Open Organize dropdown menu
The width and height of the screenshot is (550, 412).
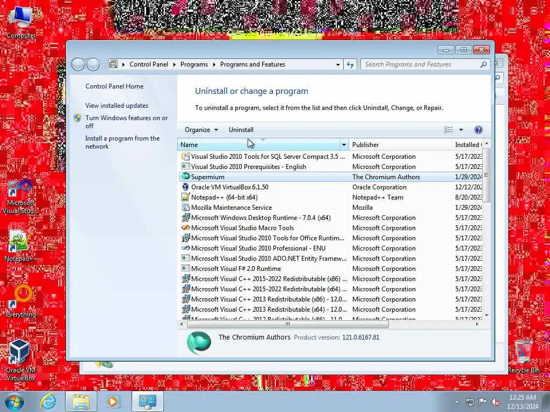201,130
